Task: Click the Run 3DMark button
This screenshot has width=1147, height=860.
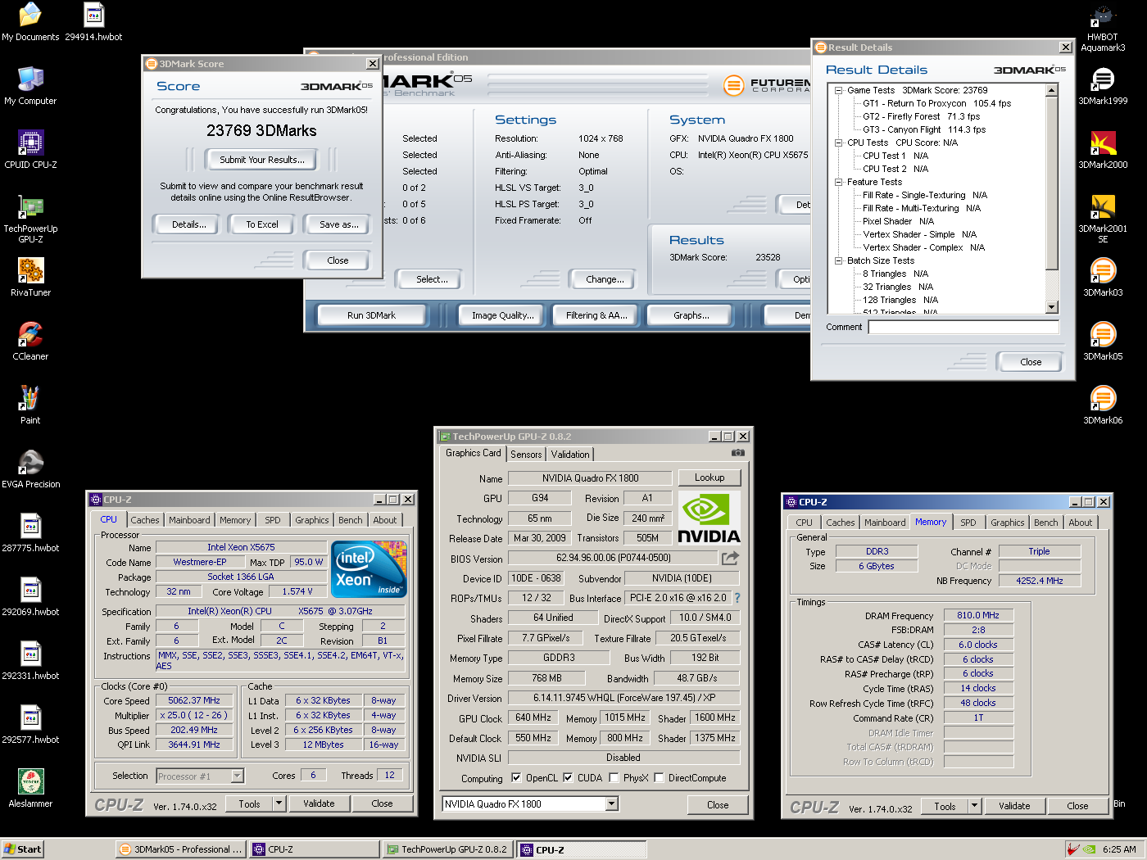Action: [371, 315]
